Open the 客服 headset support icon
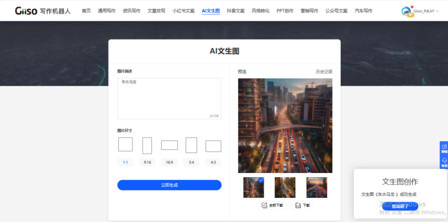Screen dimensions: 448x222 (x=444, y=162)
